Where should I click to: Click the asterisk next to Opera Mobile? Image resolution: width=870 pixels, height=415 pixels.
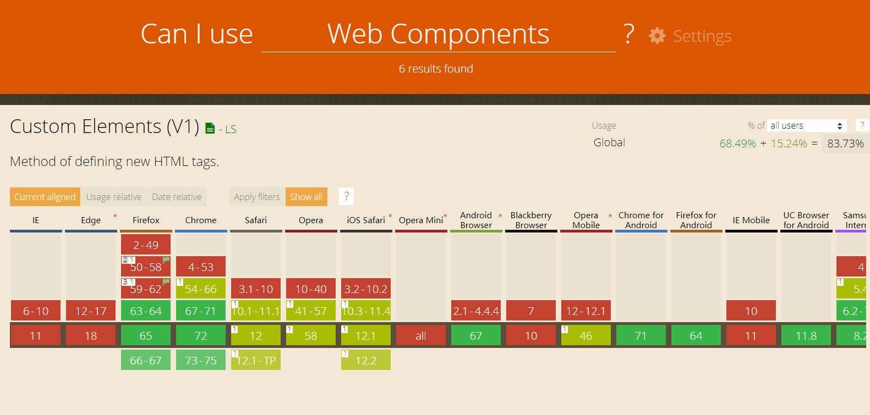610,217
